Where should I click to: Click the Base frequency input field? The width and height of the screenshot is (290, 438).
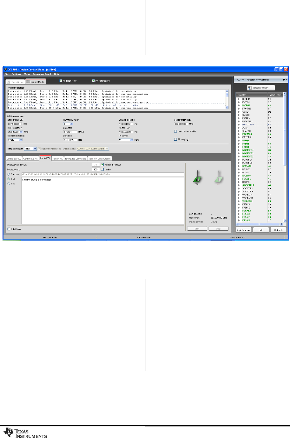click(x=14, y=124)
